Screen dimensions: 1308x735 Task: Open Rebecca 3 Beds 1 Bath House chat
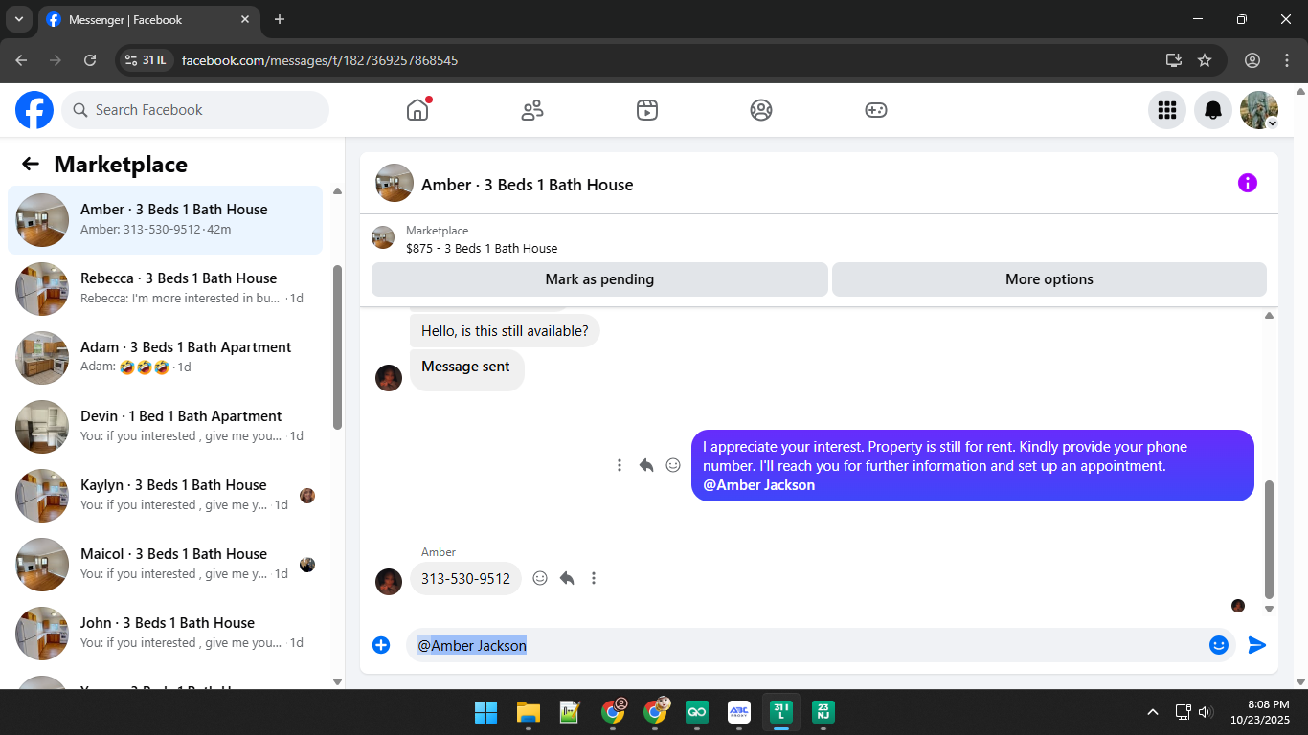[x=165, y=289]
